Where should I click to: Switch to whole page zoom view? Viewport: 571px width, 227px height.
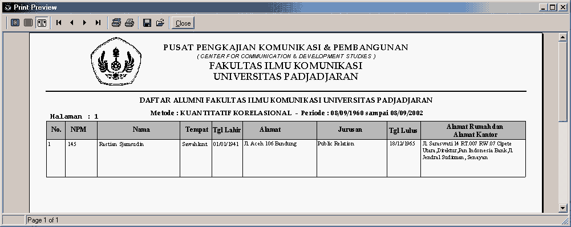click(x=15, y=23)
